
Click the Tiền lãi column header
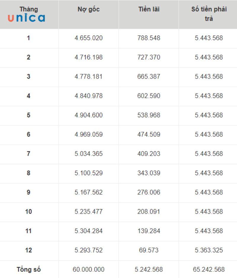[149, 9]
